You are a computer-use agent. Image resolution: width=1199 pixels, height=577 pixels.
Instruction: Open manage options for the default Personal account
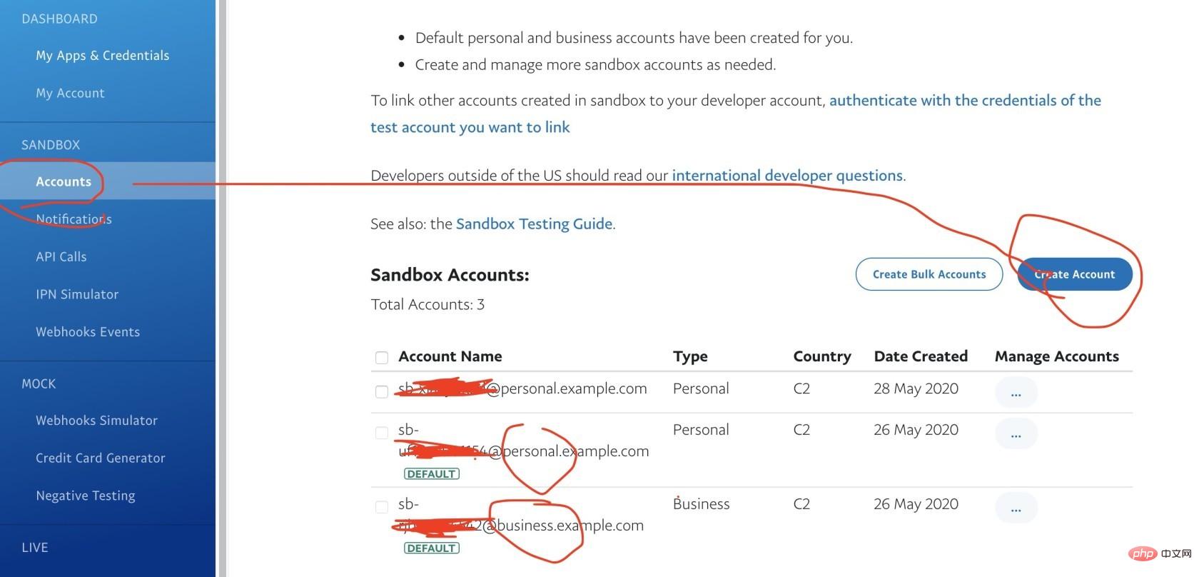[1016, 433]
